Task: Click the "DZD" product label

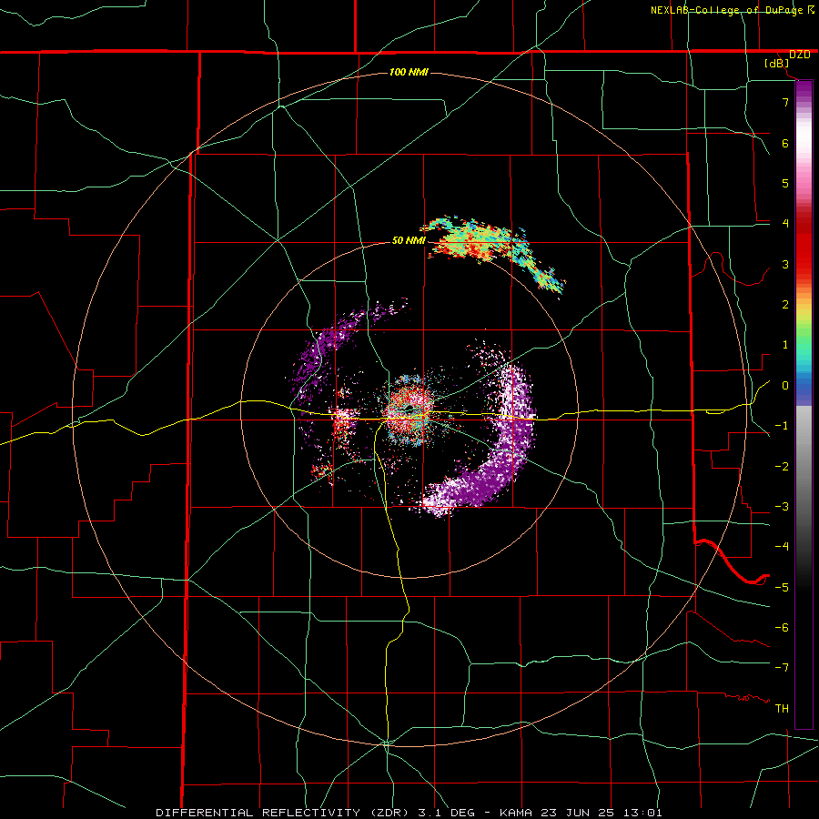Action: coord(799,55)
